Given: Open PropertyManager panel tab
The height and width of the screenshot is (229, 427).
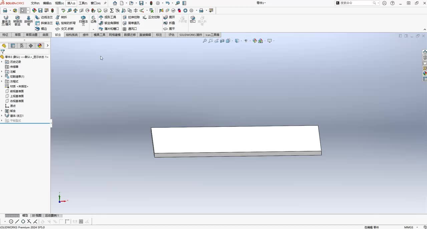Looking at the screenshot, I should (x=13, y=46).
